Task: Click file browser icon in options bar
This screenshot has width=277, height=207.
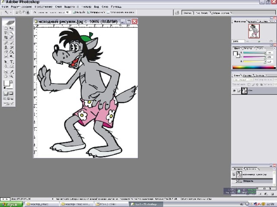Action: click(x=177, y=13)
